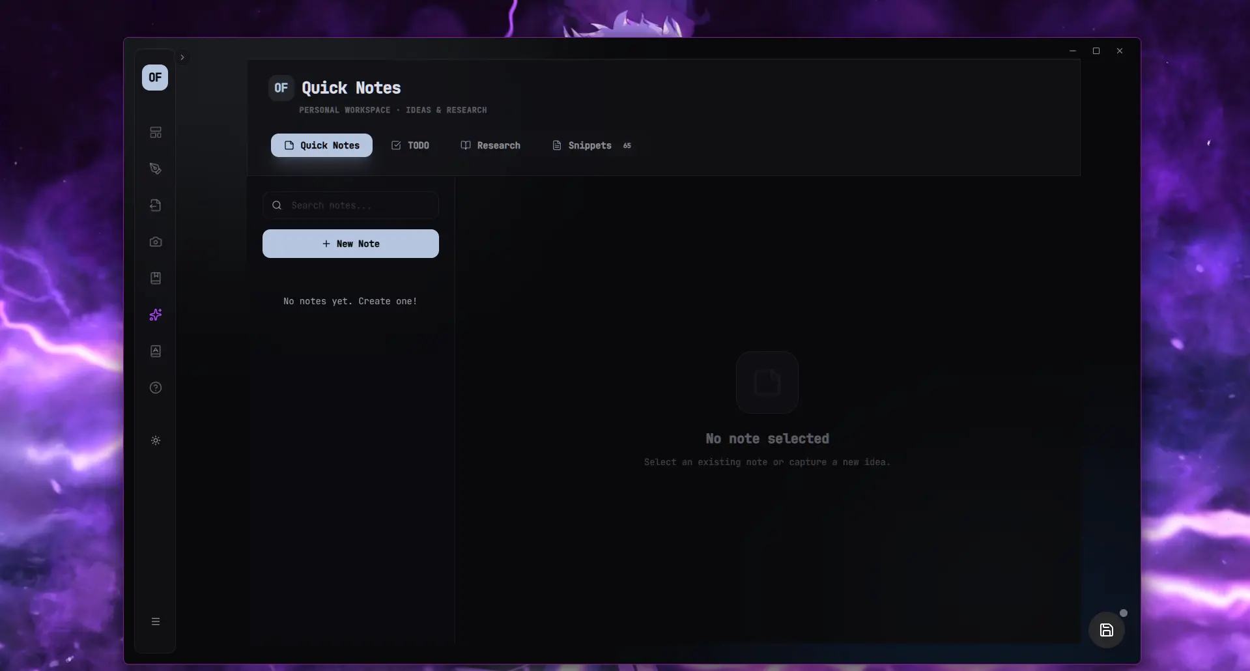Viewport: 1250px width, 671px height.
Task: Click the OF logo in sidebar
Action: (155, 78)
